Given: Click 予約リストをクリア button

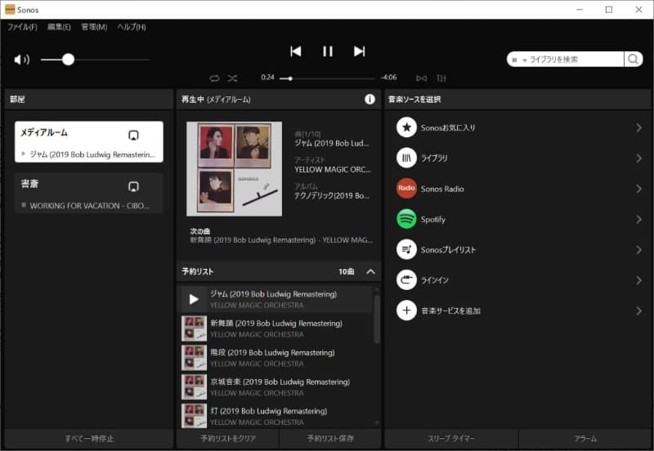Looking at the screenshot, I should click(228, 439).
